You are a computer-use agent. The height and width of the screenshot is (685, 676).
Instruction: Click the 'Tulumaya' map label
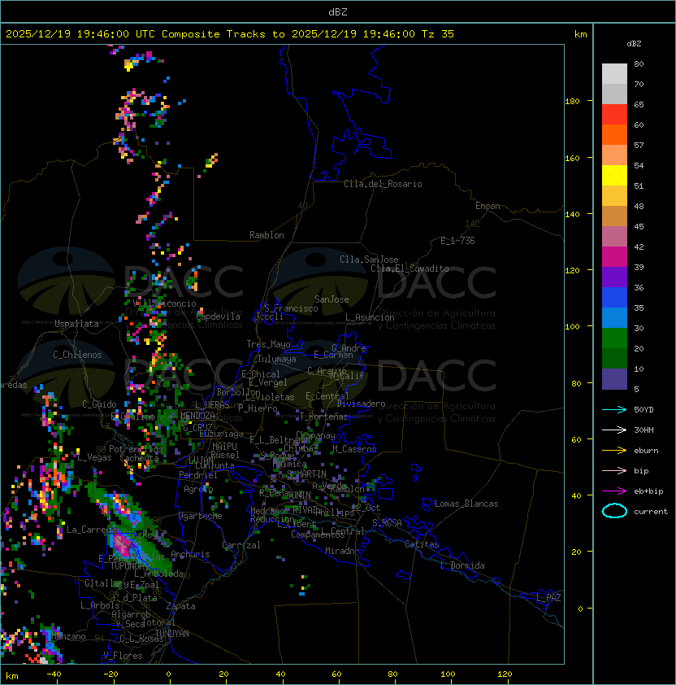pos(277,359)
